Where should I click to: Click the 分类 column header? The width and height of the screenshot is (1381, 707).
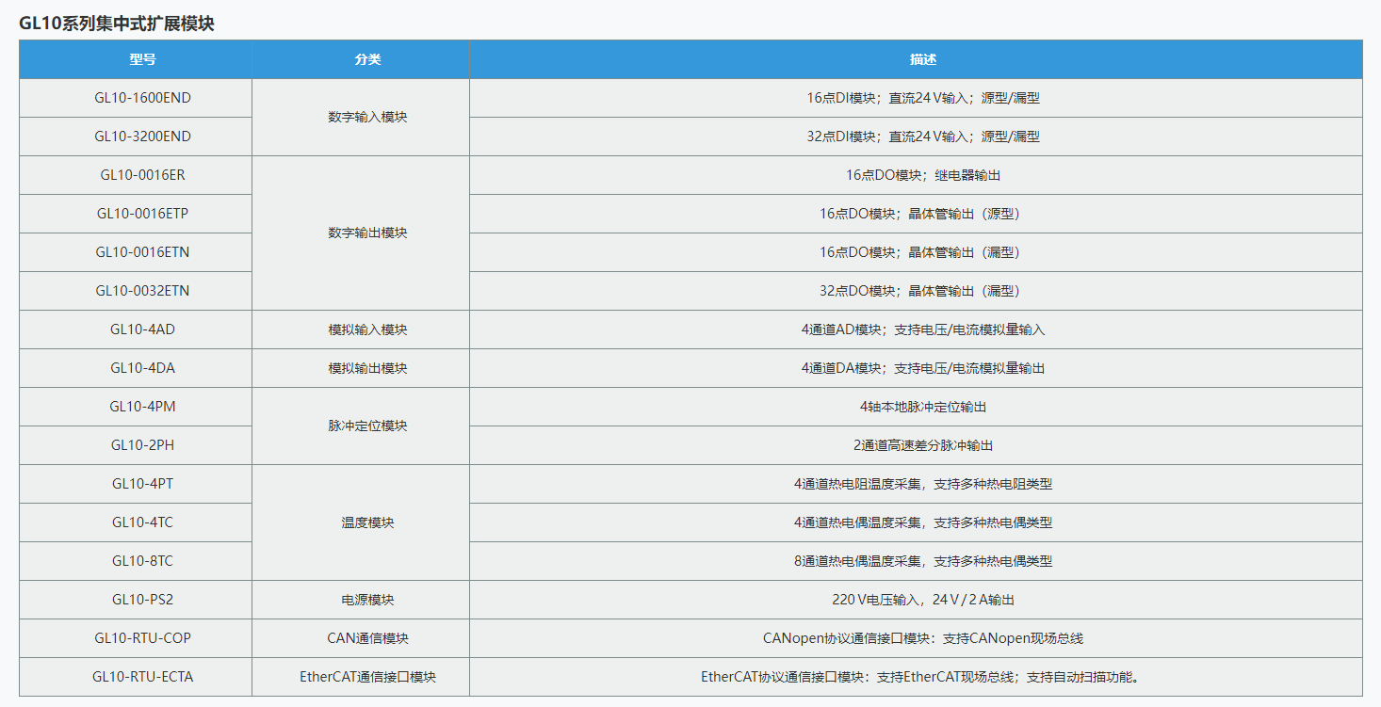click(x=367, y=59)
